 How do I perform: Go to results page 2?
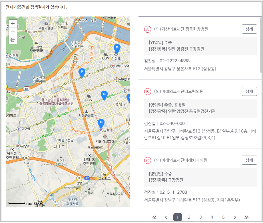pyautogui.click(x=189, y=217)
